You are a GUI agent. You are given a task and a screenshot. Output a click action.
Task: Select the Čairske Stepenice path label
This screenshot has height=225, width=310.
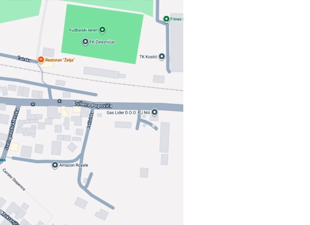point(14,179)
